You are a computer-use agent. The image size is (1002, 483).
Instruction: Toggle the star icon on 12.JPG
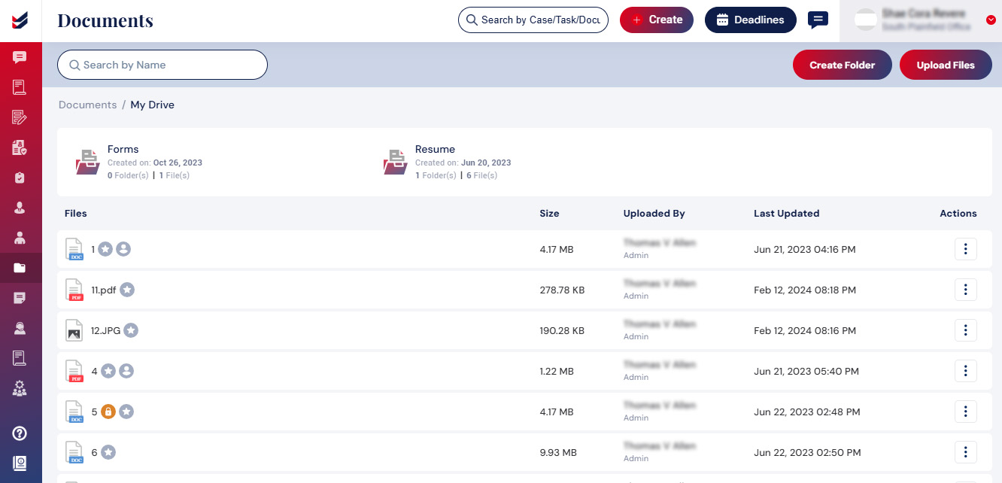coord(131,330)
